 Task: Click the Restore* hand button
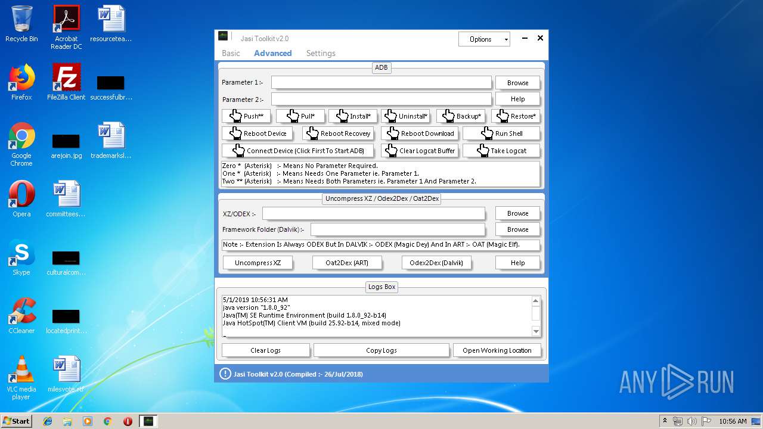(516, 116)
